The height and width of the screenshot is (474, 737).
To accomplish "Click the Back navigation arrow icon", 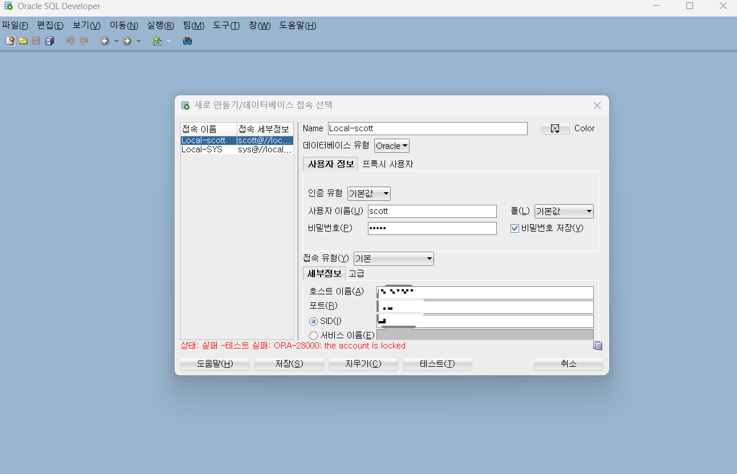I will [x=104, y=41].
